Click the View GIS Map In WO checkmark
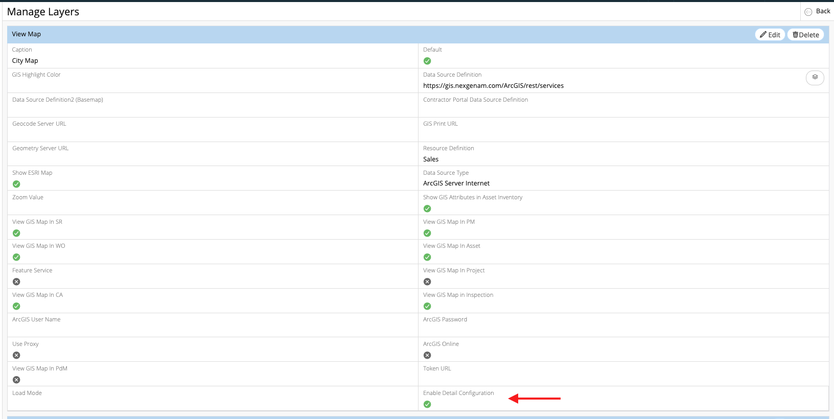This screenshot has width=834, height=419. tap(16, 257)
